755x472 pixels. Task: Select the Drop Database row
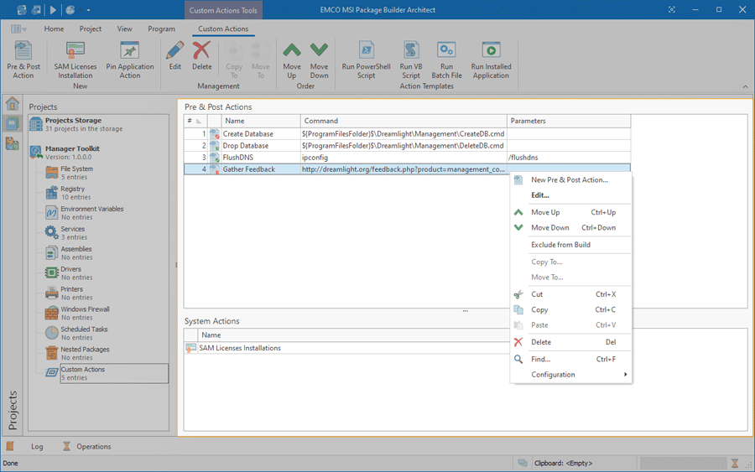coord(407,145)
